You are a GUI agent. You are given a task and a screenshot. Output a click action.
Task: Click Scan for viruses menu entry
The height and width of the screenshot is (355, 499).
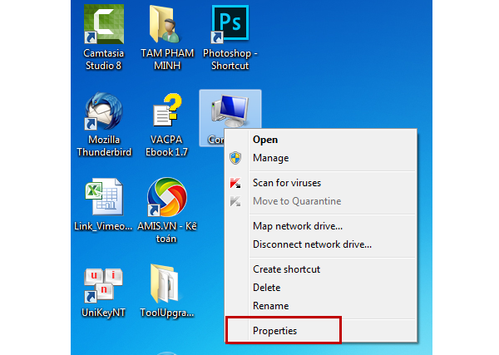tap(286, 183)
